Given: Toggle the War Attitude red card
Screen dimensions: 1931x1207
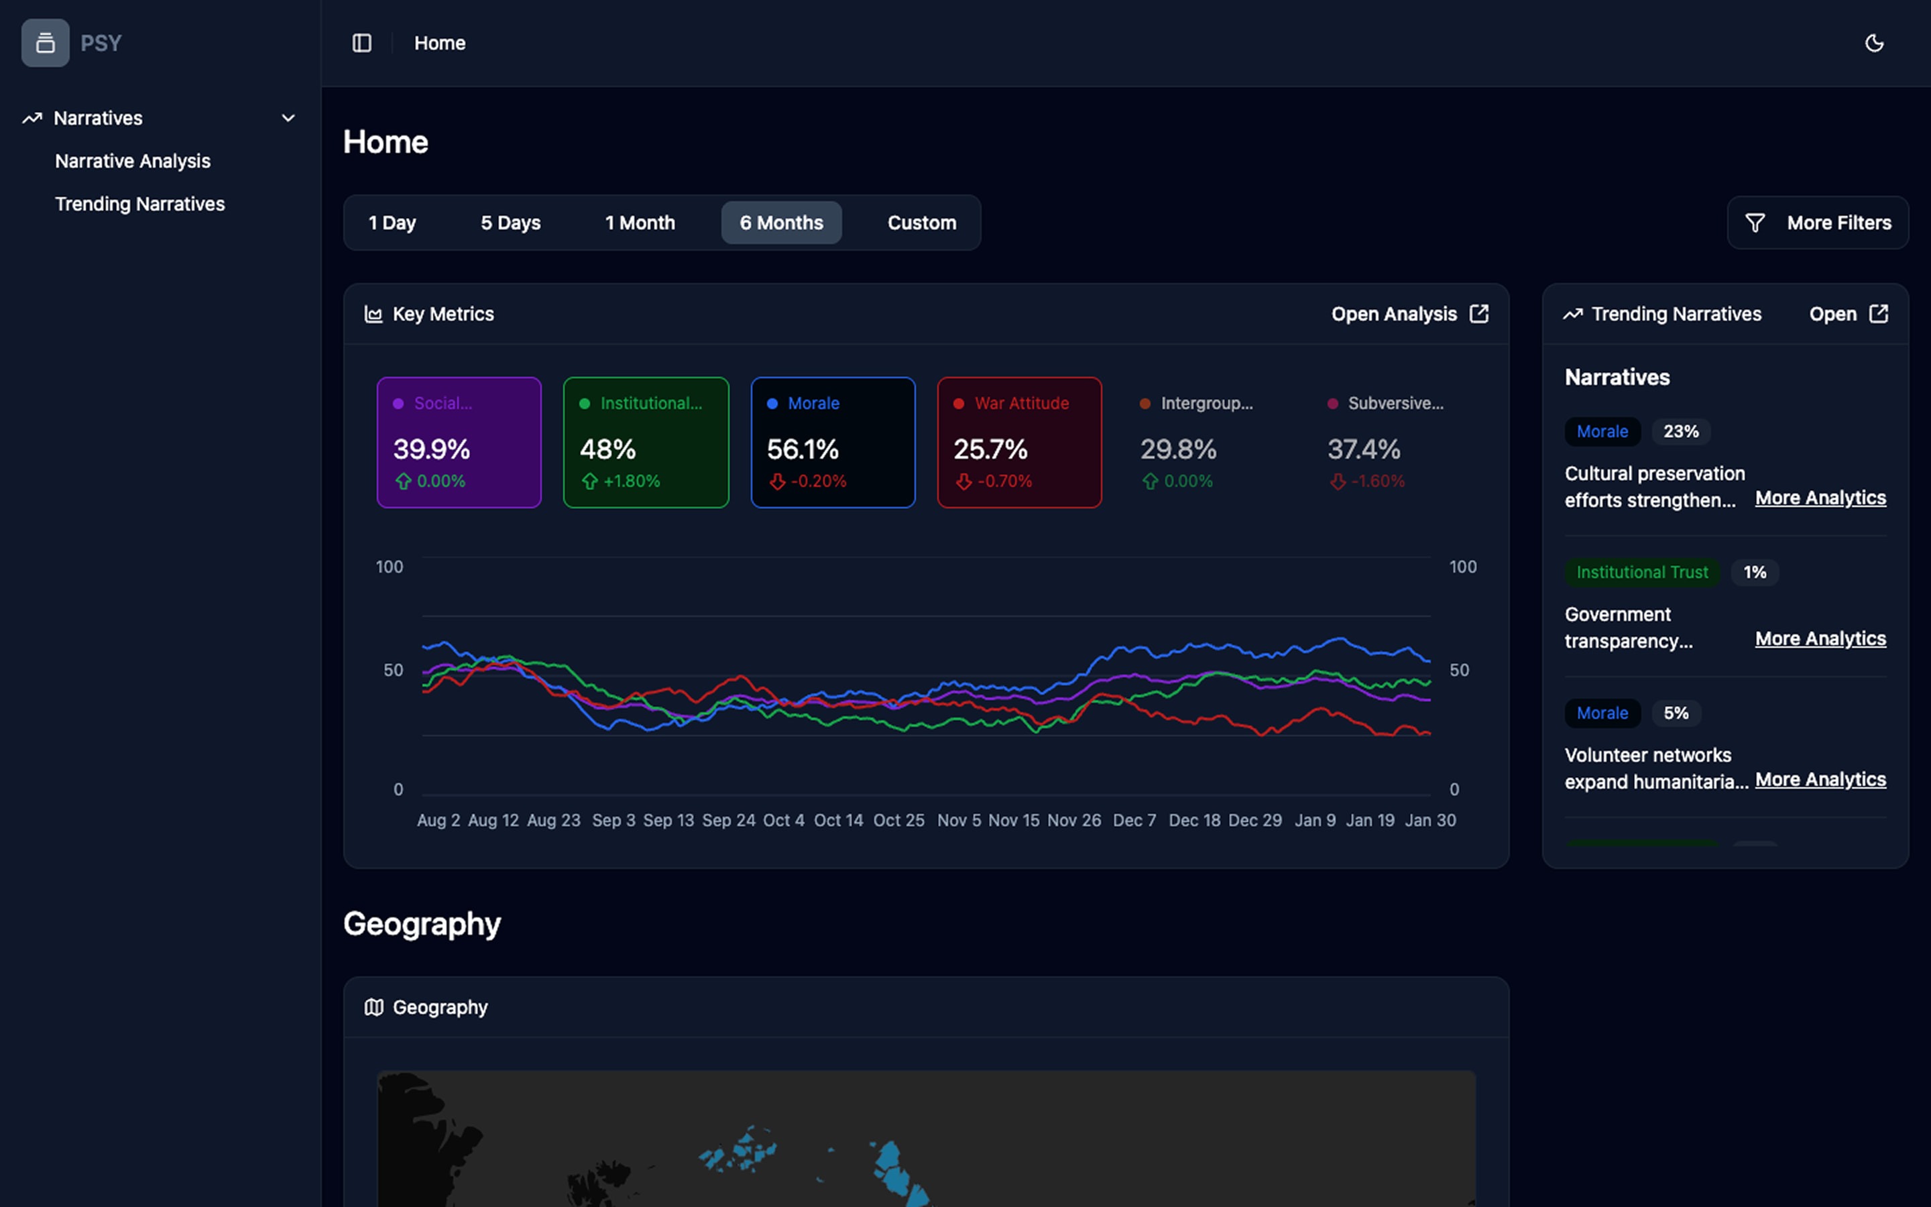Looking at the screenshot, I should pyautogui.click(x=1019, y=443).
